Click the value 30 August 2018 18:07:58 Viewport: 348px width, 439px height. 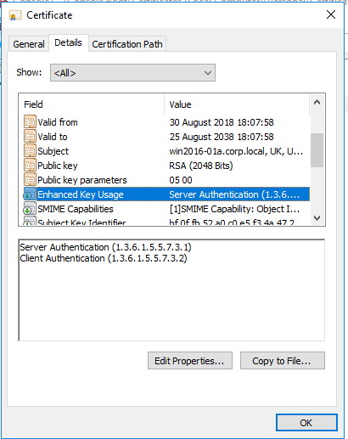tap(222, 122)
